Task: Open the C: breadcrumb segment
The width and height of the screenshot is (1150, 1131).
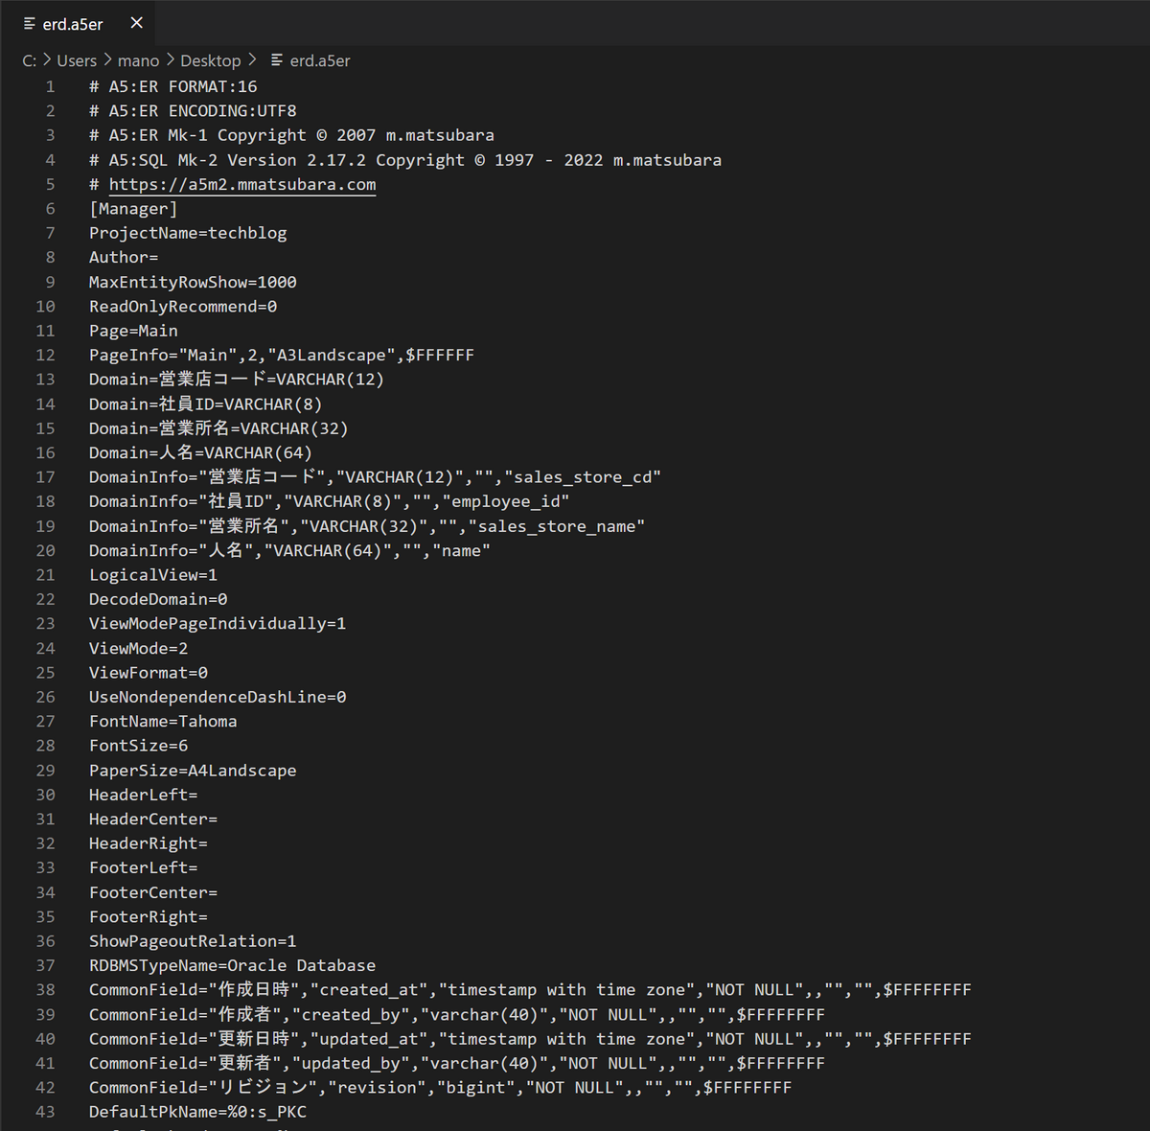Action: [30, 60]
